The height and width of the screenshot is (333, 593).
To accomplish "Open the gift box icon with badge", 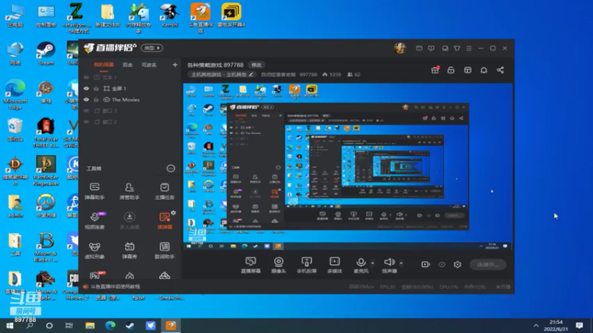I will point(435,70).
